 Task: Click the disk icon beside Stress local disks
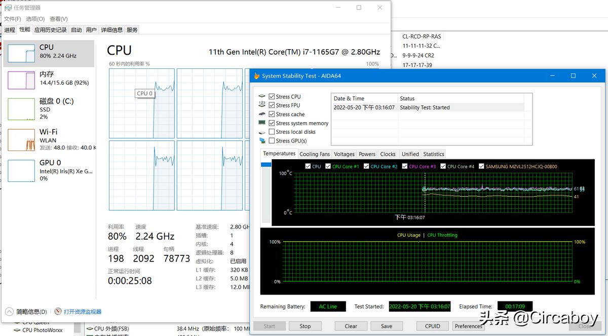(262, 132)
